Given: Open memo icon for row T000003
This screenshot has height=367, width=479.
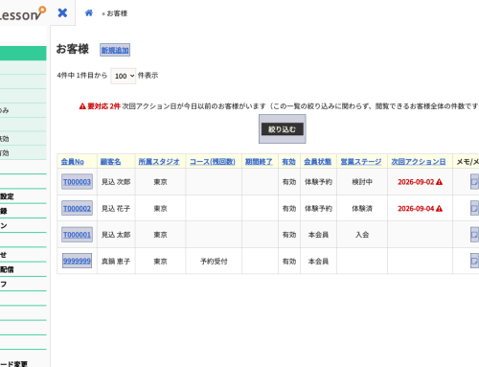Looking at the screenshot, I should click(x=474, y=182).
